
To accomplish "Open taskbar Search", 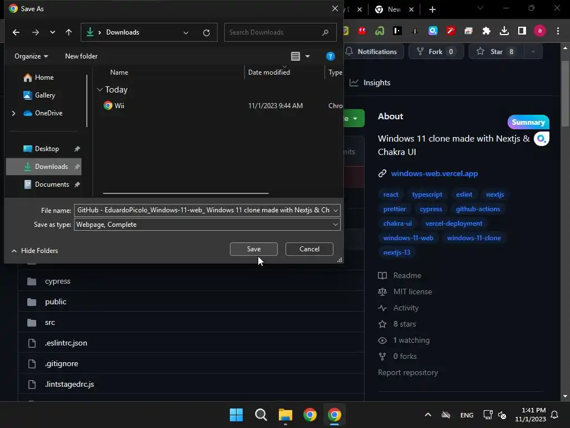I will 261,415.
